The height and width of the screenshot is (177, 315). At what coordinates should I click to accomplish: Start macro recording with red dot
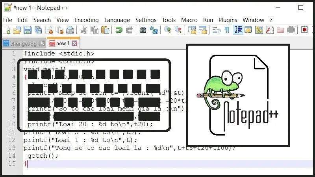304,30
